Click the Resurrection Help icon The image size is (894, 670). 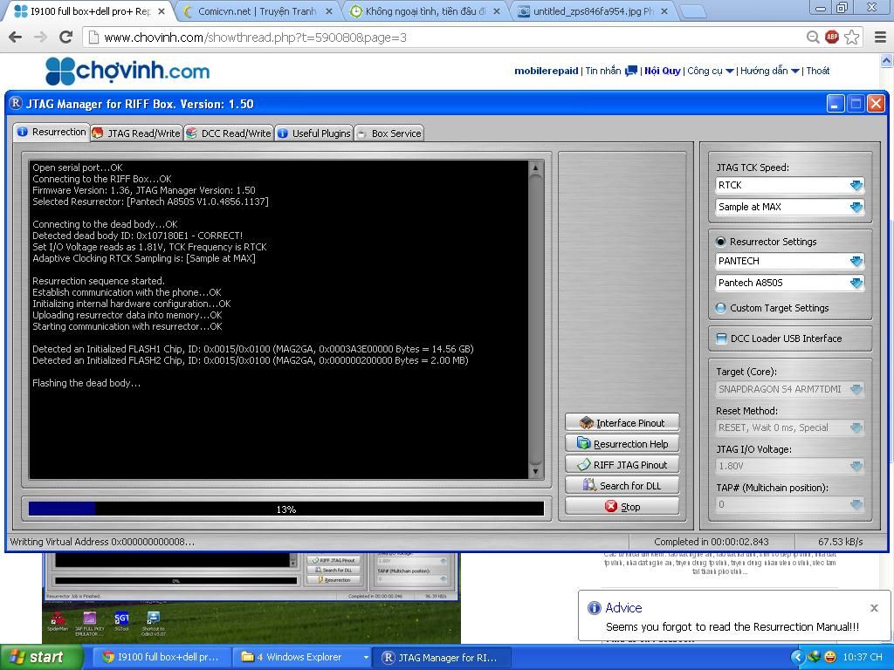583,444
